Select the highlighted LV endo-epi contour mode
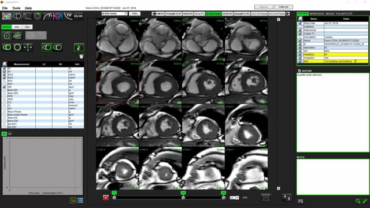 (46, 47)
